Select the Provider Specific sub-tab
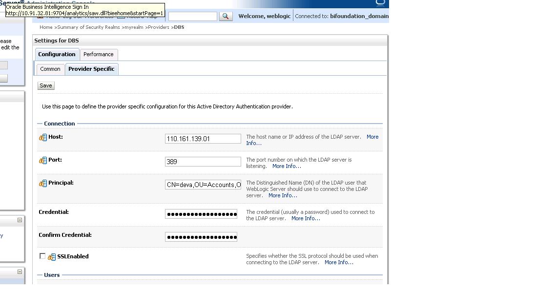Screen dimensions: 537x293 [91, 69]
